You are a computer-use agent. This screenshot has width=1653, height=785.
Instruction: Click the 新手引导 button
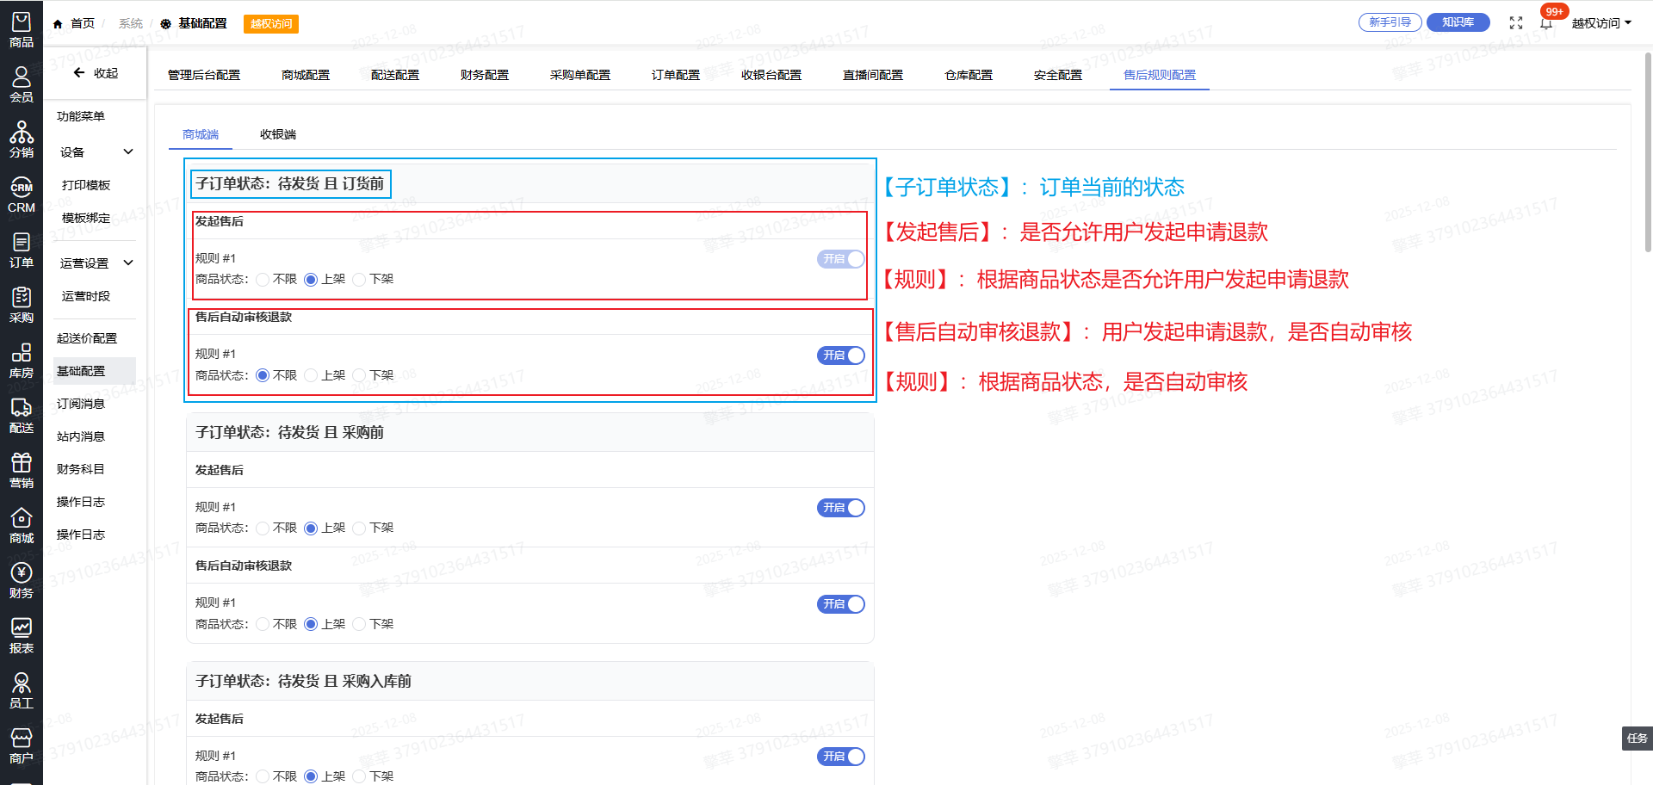[x=1390, y=22]
